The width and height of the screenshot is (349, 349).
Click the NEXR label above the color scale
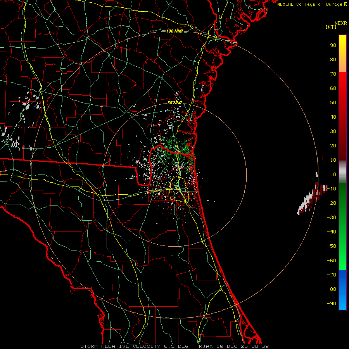tap(340, 23)
